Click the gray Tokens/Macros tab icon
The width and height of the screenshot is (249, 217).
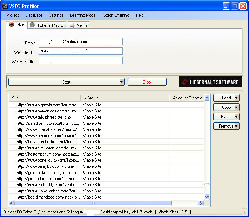32,25
